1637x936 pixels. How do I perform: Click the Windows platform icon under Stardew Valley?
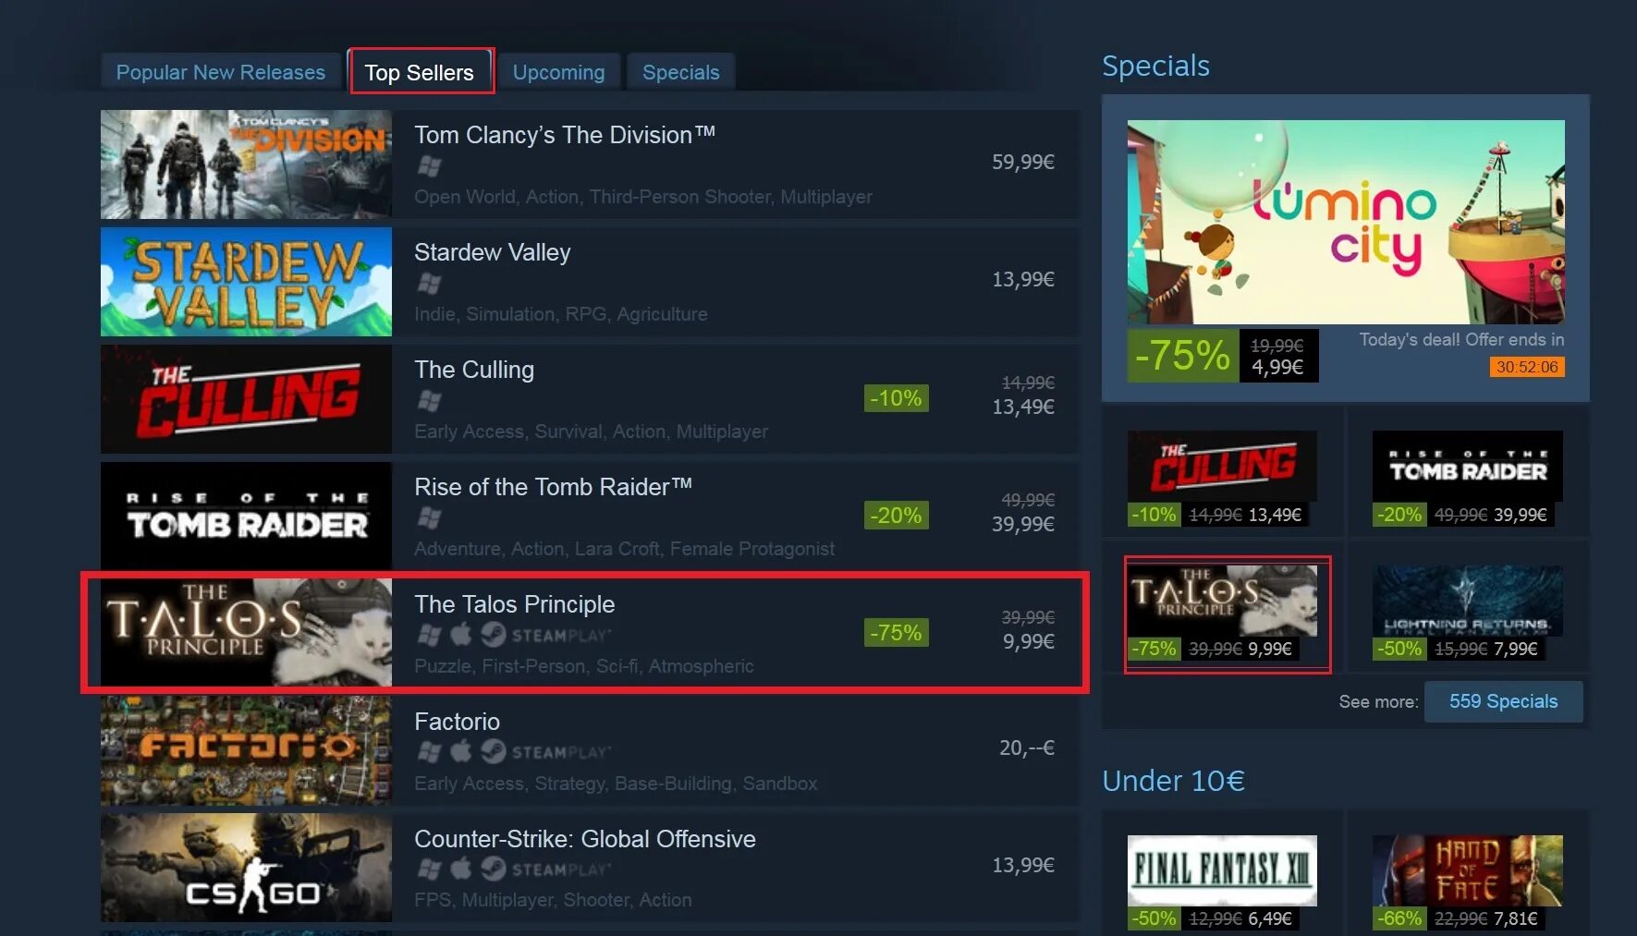click(x=429, y=284)
